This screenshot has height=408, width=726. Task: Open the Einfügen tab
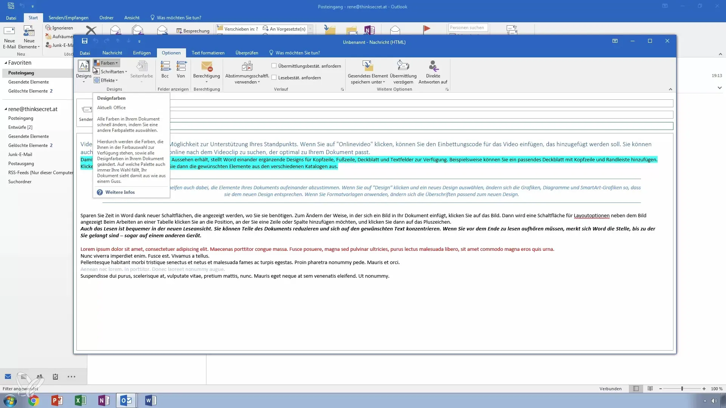142,53
